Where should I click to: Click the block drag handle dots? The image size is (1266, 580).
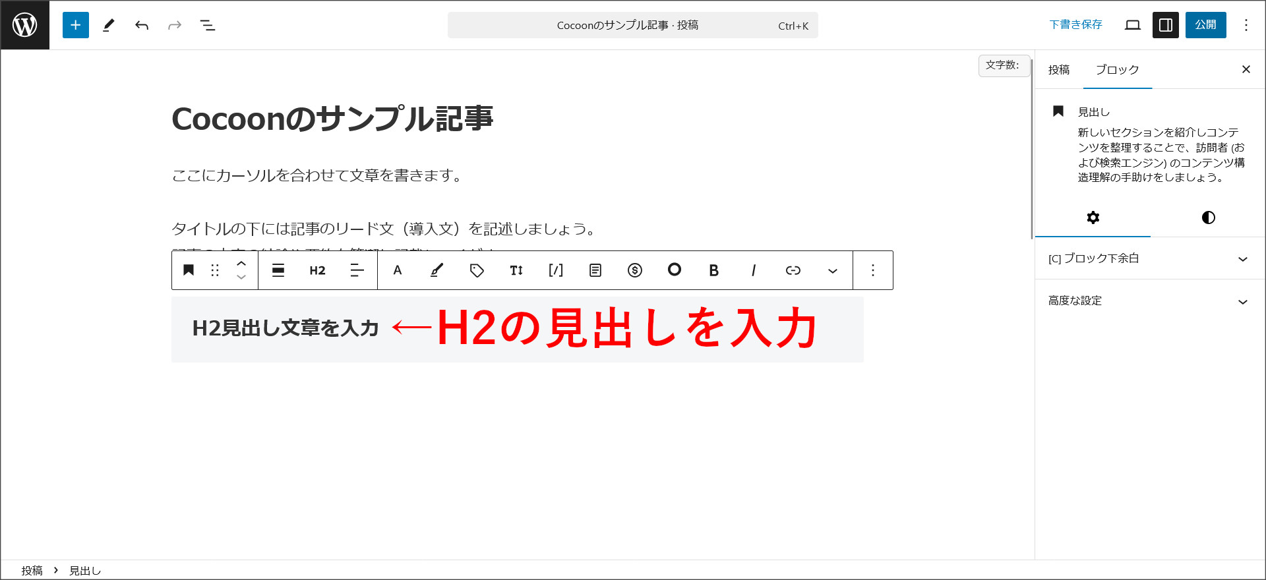click(215, 270)
